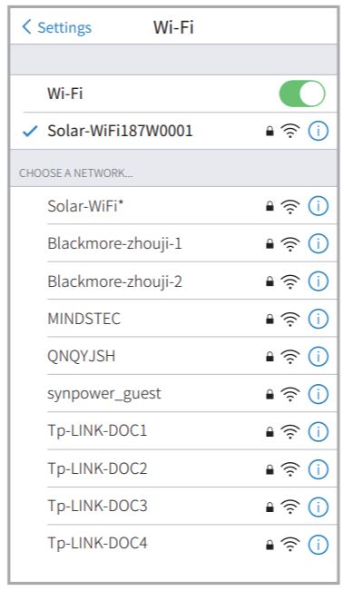Open info icon for Tp-LINK-DOC1
The height and width of the screenshot is (591, 344).
318,431
